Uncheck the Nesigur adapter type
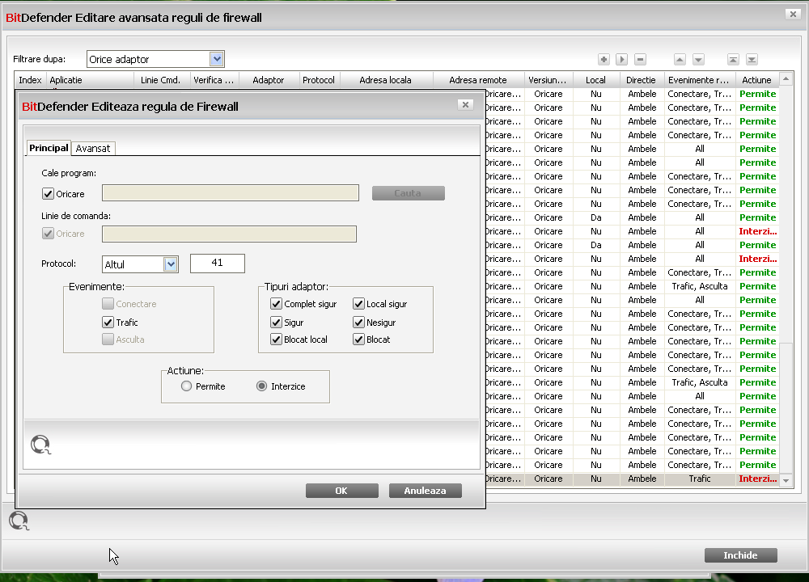The image size is (809, 582). (x=358, y=323)
